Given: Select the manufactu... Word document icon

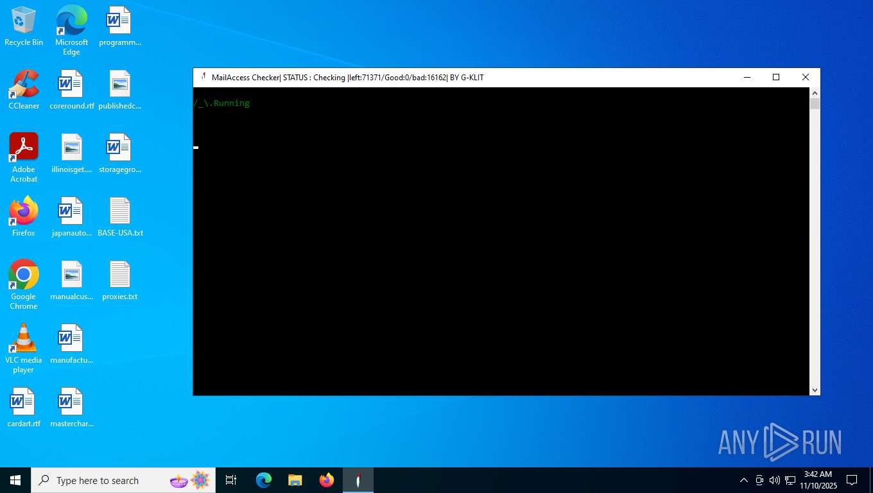Looking at the screenshot, I should [x=71, y=344].
